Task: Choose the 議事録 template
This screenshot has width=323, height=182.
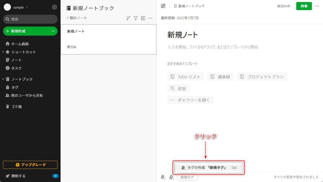Action: [220, 77]
